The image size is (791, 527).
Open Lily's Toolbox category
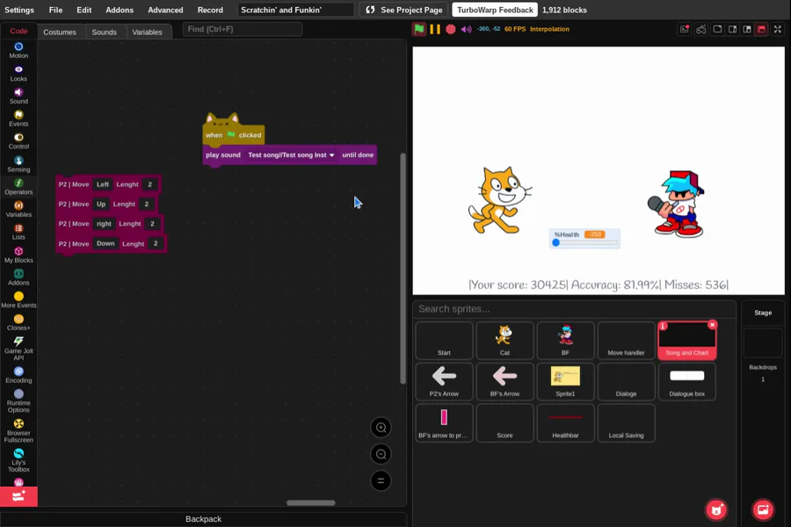pos(18,460)
